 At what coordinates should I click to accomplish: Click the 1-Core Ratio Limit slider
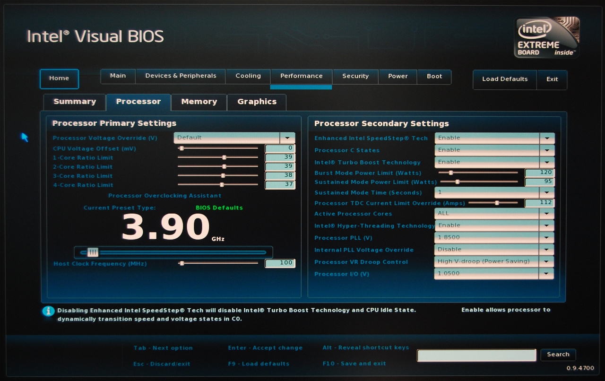[224, 157]
